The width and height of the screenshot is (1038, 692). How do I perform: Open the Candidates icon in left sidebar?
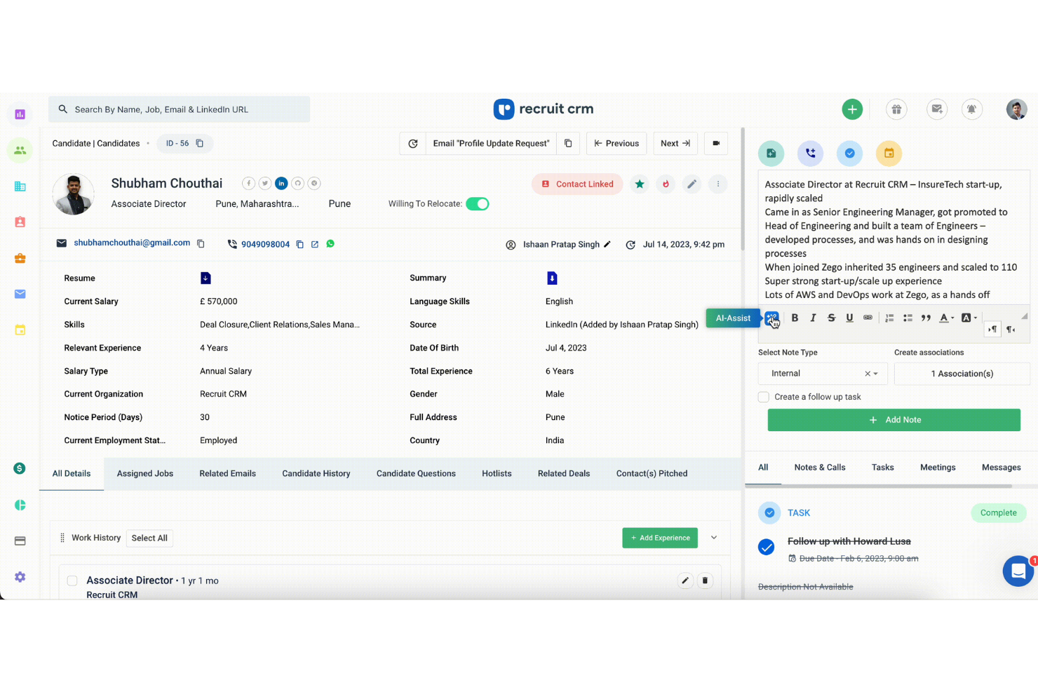pos(20,150)
